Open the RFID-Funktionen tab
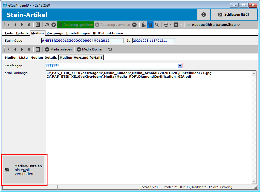Viewport: 260px width, 192px height. pyautogui.click(x=108, y=33)
